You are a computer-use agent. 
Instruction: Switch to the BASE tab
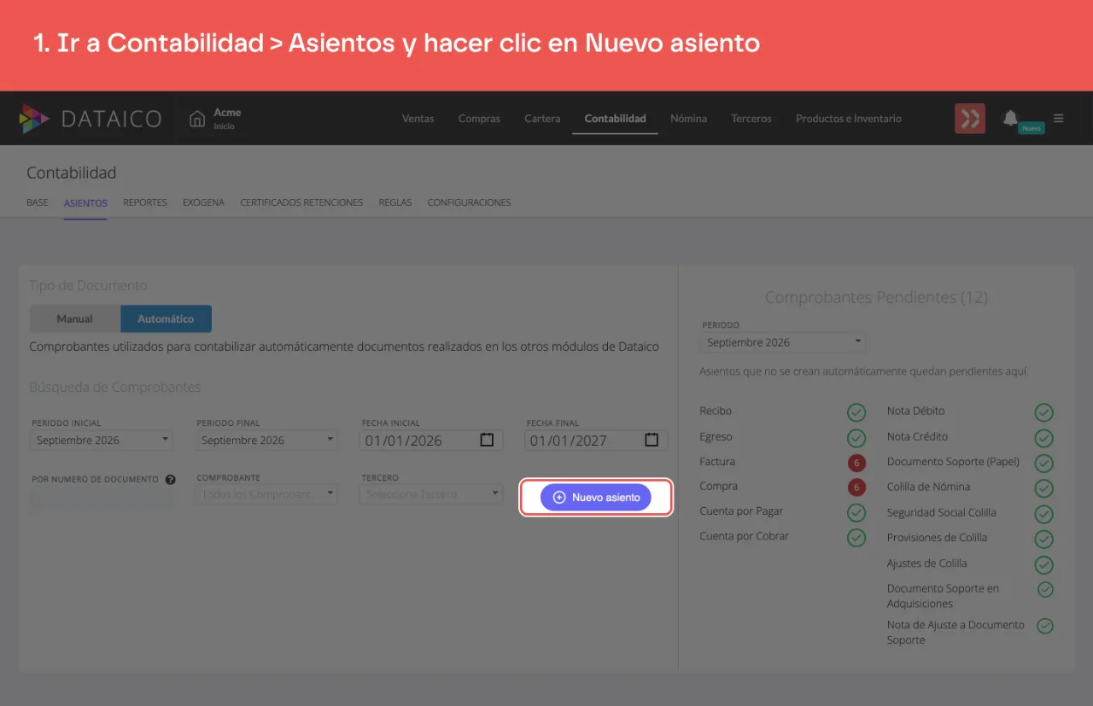click(38, 203)
